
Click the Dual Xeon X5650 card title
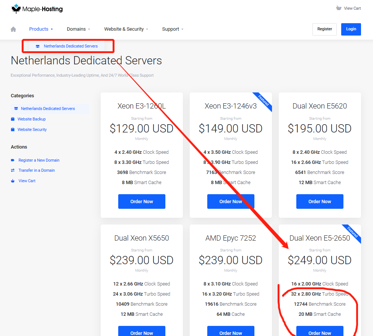click(x=141, y=238)
